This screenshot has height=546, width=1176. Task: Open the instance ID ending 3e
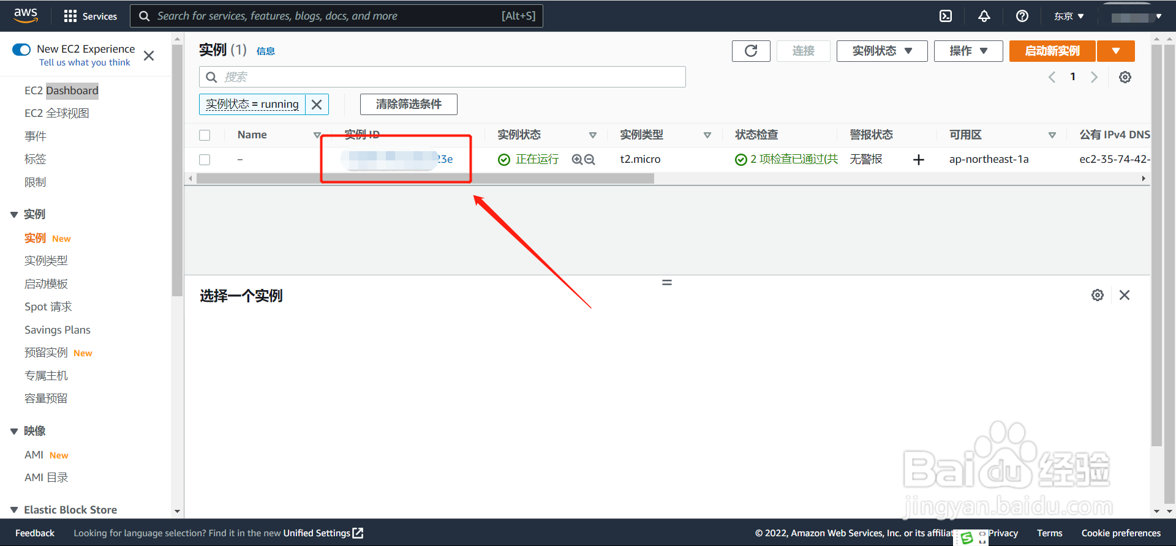(x=397, y=160)
